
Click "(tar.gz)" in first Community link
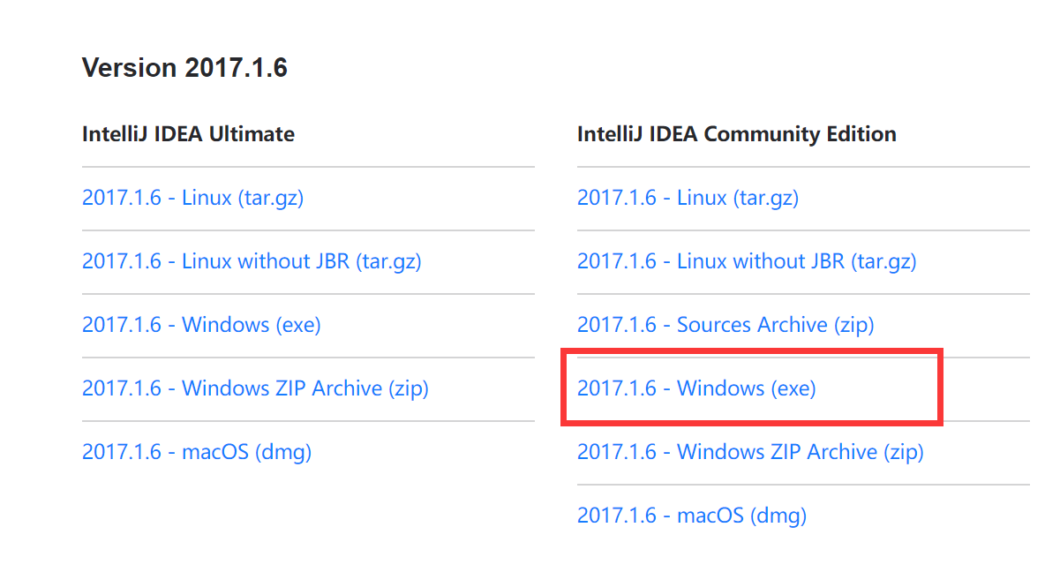[765, 198]
